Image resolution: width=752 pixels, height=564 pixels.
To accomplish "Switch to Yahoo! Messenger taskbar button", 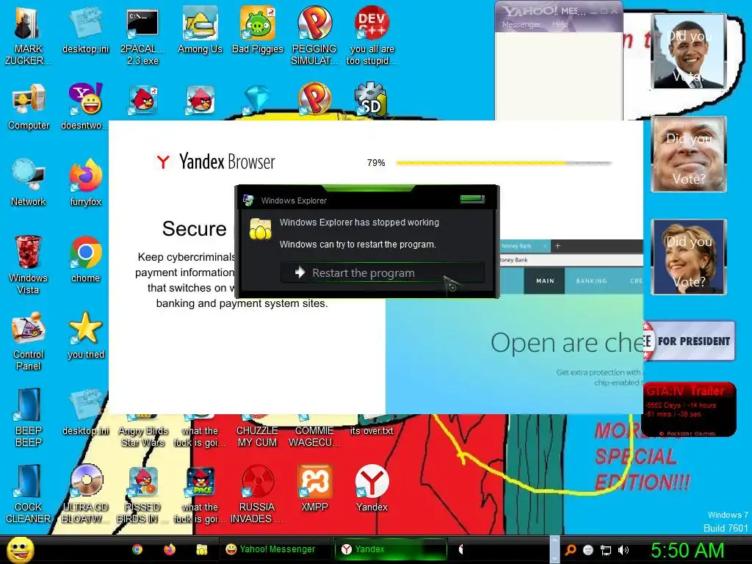I will [276, 549].
